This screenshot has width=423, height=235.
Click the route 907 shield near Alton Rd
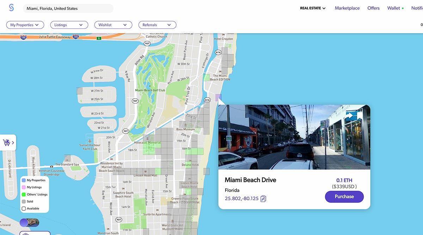pos(147,43)
